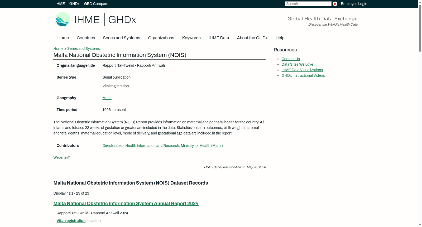Click the external link icon beside Website
The height and width of the screenshot is (227, 422).
coord(69,158)
